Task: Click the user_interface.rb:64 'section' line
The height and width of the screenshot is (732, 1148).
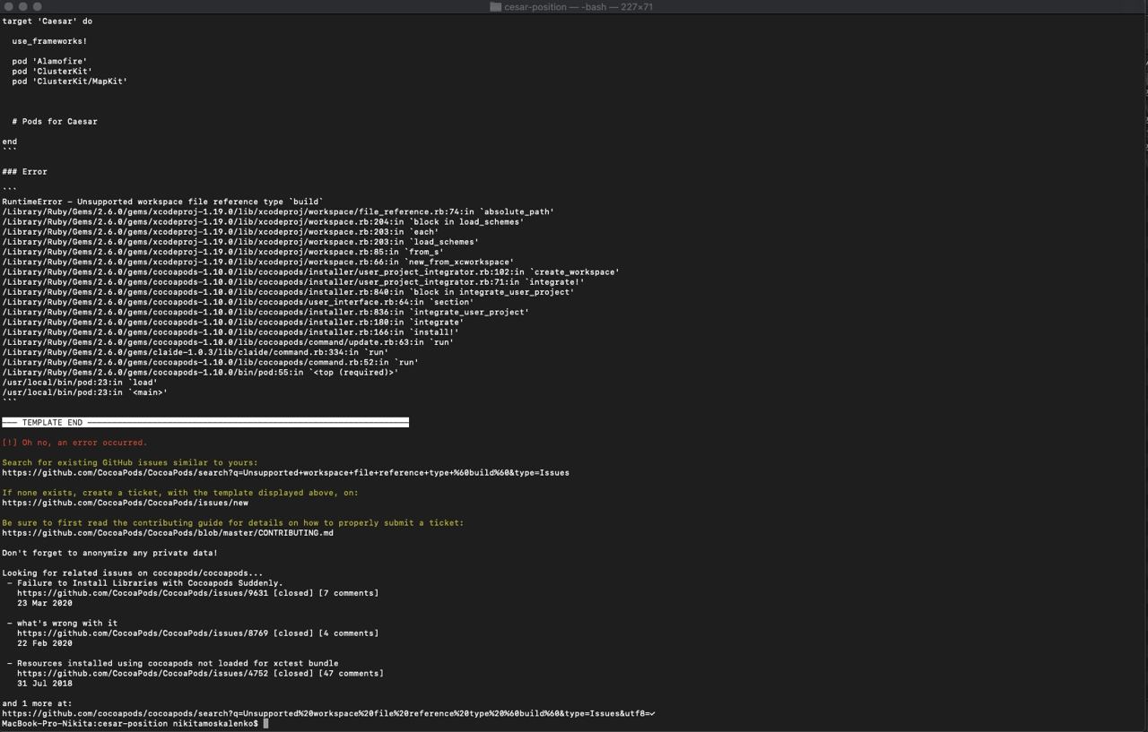Action: click(238, 302)
